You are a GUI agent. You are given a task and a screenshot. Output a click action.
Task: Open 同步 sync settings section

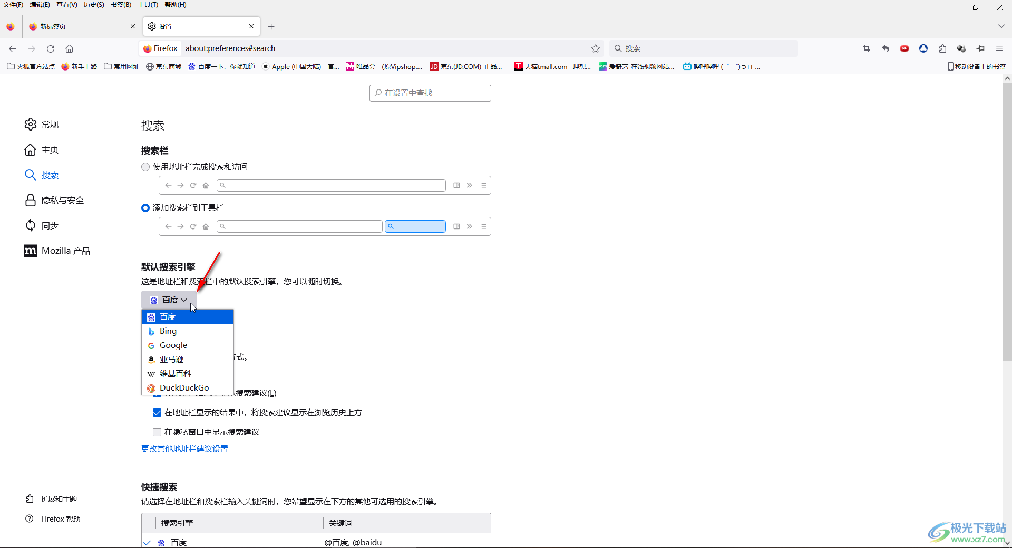(x=42, y=225)
